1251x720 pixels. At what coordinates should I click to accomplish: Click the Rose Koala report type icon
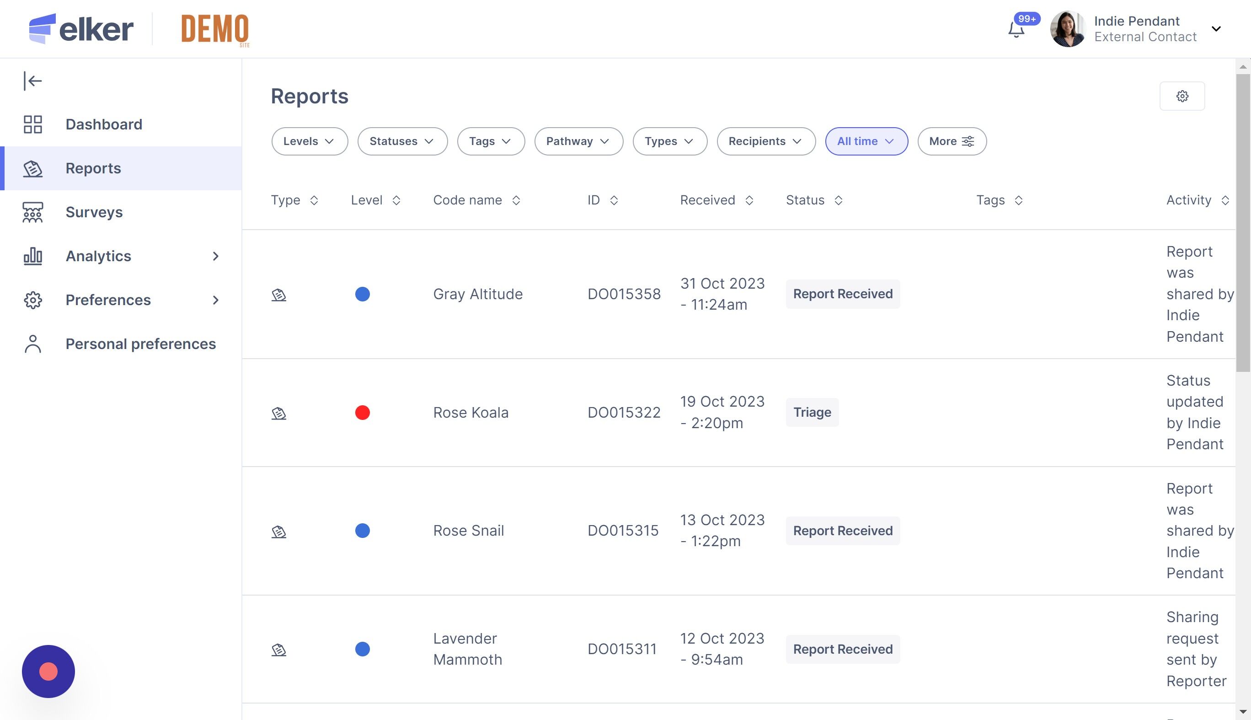point(279,413)
